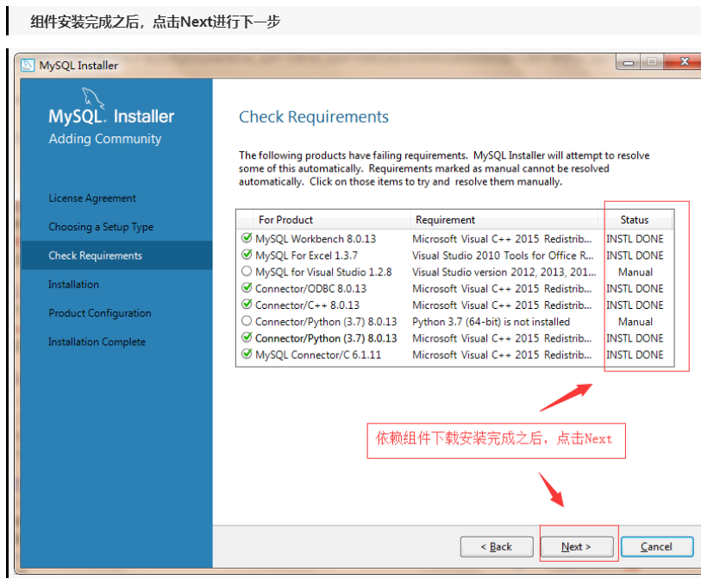Toggle Connector/C++ 8.0.13 check mark
The image size is (701, 585).
[247, 304]
